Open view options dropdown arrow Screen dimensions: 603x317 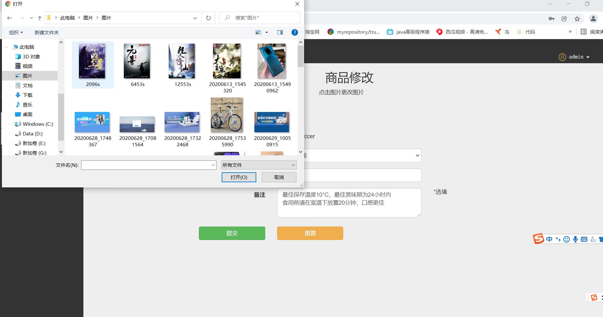click(x=267, y=32)
